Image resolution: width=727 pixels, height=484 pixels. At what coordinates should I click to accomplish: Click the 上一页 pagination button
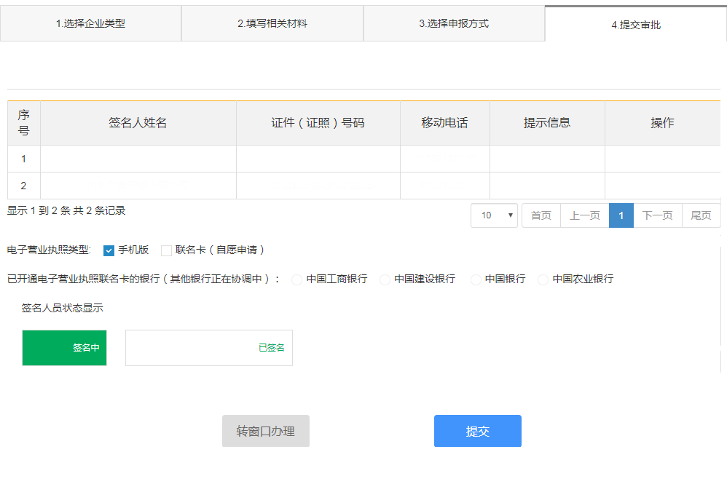pos(585,215)
